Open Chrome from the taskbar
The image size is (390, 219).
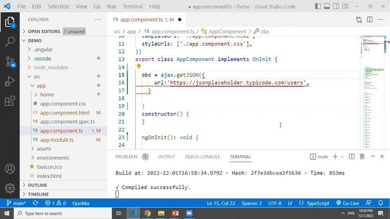(x=147, y=214)
